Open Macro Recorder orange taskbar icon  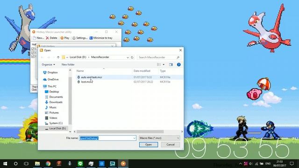(123, 164)
